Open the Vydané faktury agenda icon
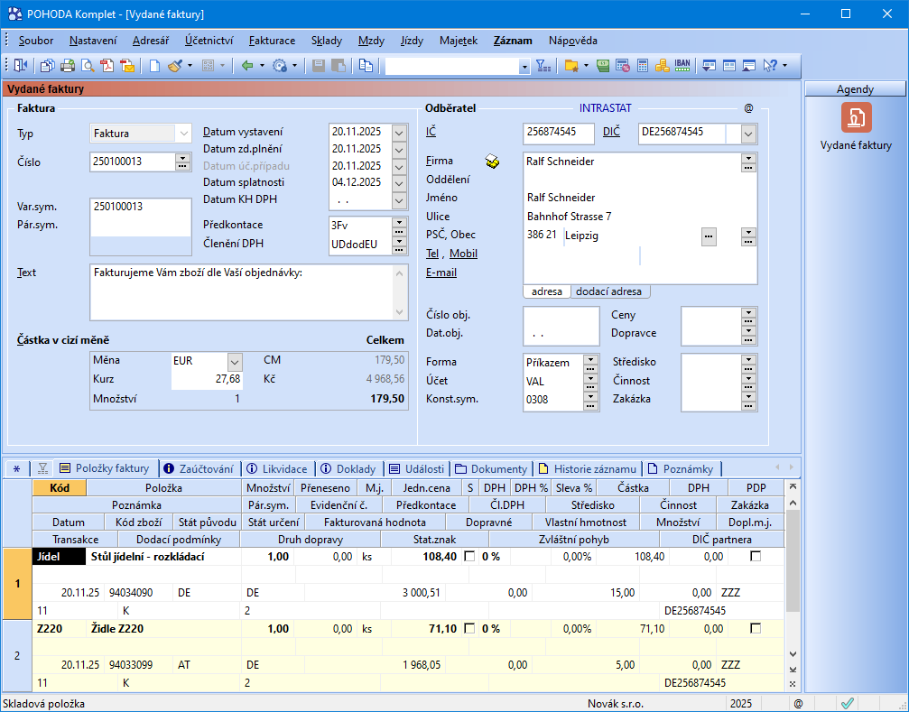Screen dimensions: 909x712 coord(857,117)
